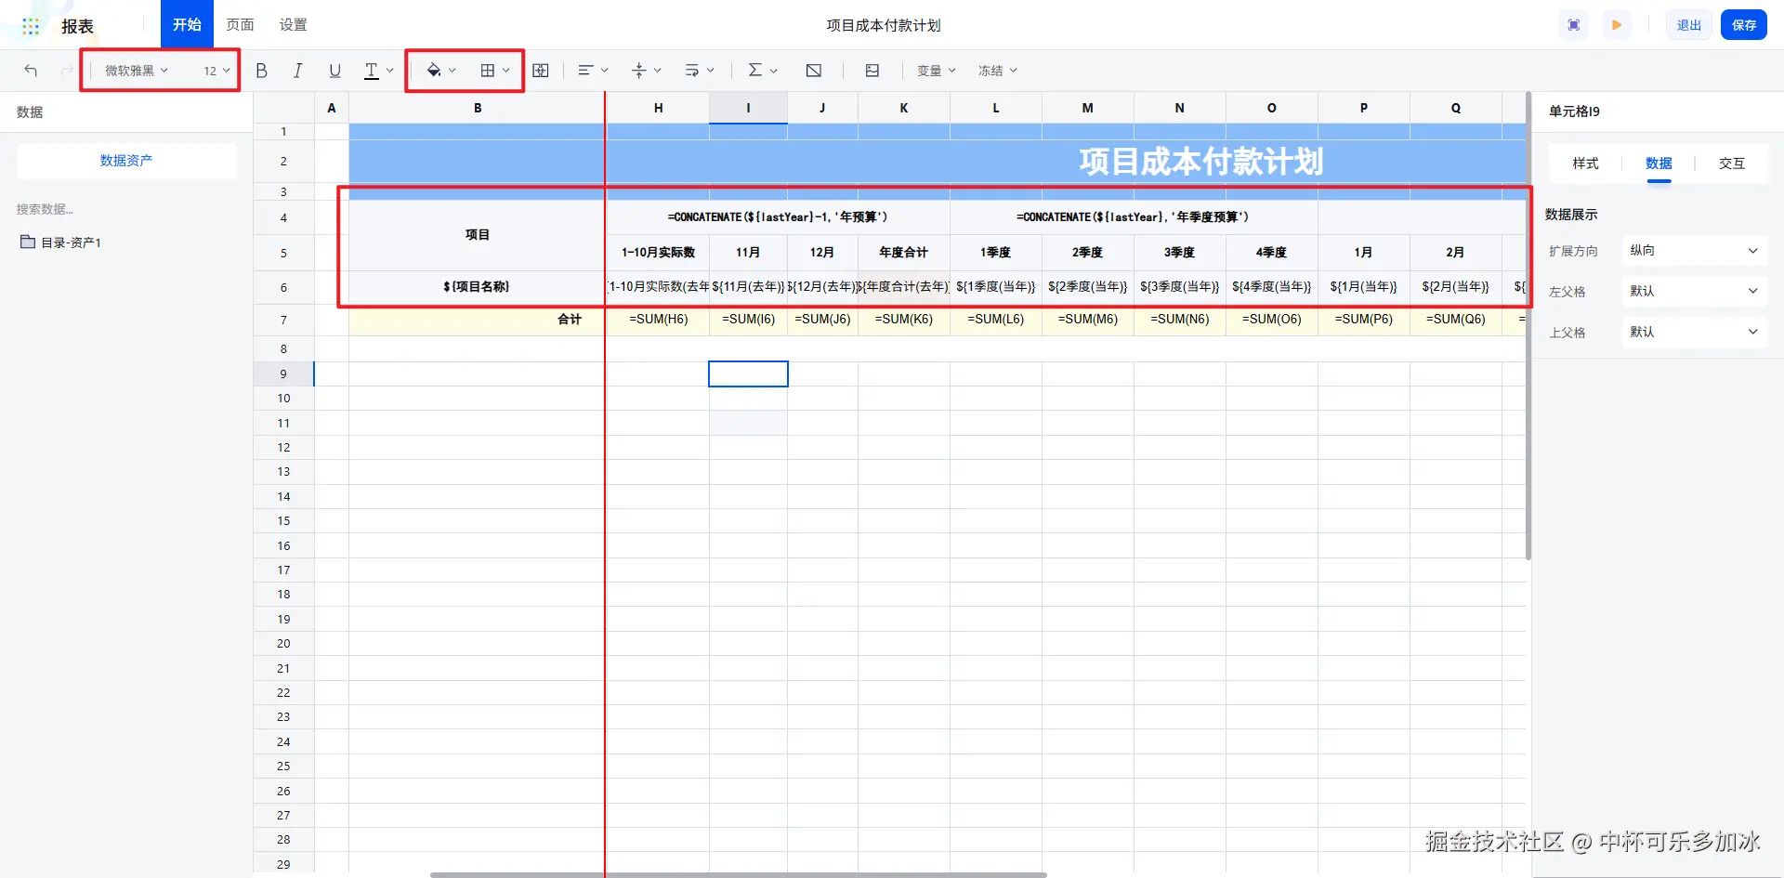1784x878 pixels.
Task: Click the 项目成本付款计划 title cell
Action: pos(1200,162)
